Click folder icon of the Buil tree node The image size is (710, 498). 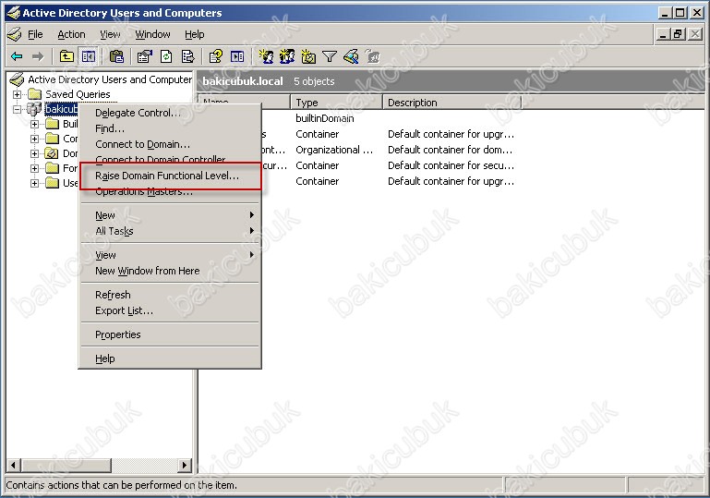coord(53,124)
